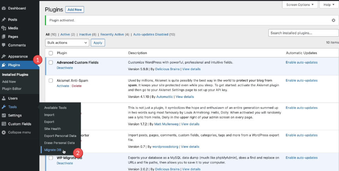This screenshot has width=339, height=171.
Task: Click the Settings sliders icon
Action: 4,115
